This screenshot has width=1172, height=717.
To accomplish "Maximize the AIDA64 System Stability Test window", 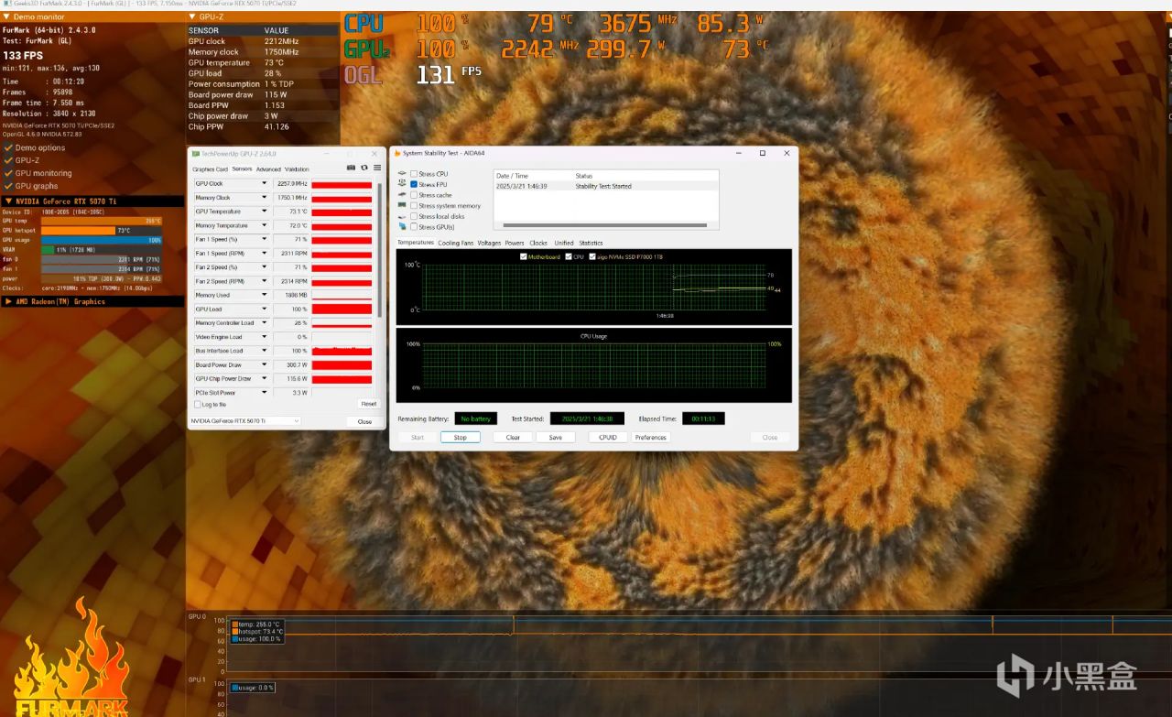I will coord(762,153).
